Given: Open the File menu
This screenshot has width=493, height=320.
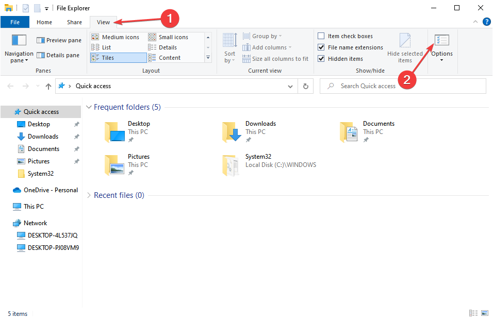Looking at the screenshot, I should 15,22.
